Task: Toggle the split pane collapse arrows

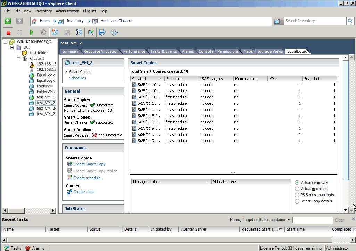Action: coord(233,173)
